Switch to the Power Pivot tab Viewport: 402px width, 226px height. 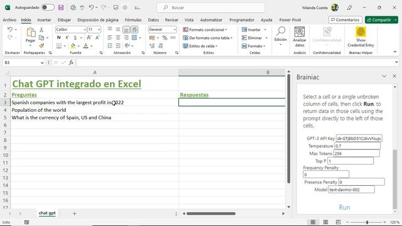290,19
